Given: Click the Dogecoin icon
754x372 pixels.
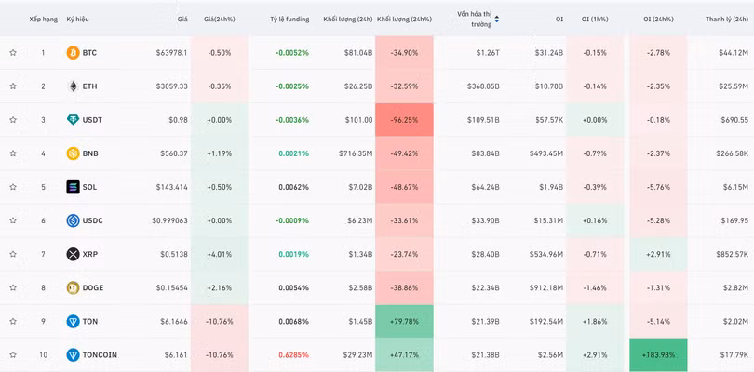Looking at the screenshot, I should pyautogui.click(x=73, y=287).
